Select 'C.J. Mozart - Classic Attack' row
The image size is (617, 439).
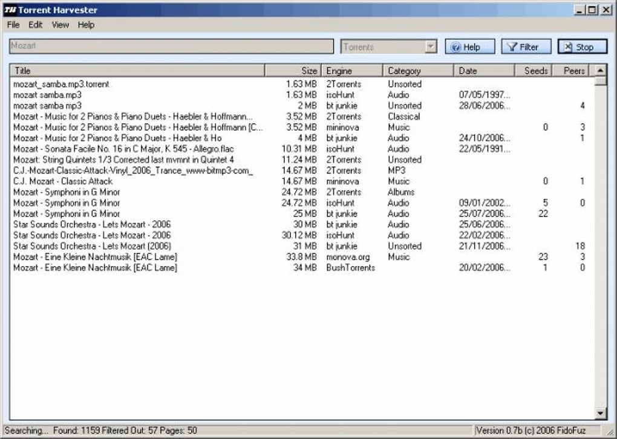click(x=302, y=181)
